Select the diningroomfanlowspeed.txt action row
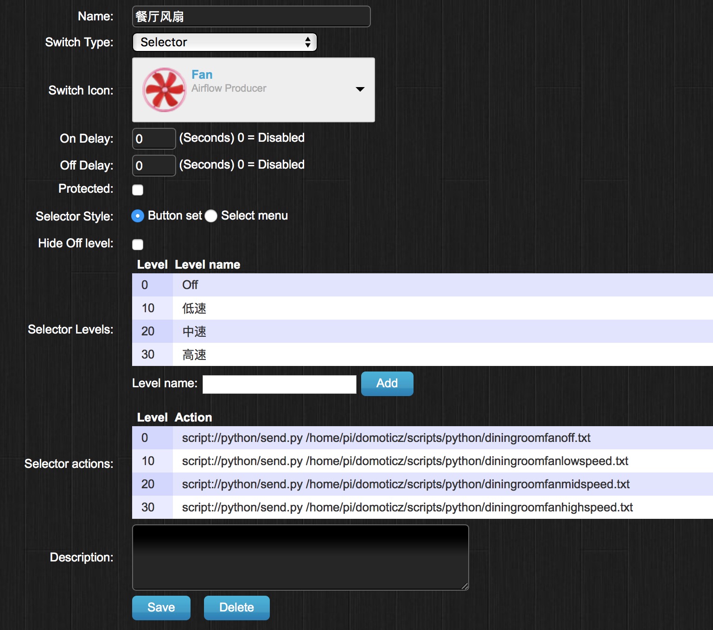 pyautogui.click(x=422, y=461)
